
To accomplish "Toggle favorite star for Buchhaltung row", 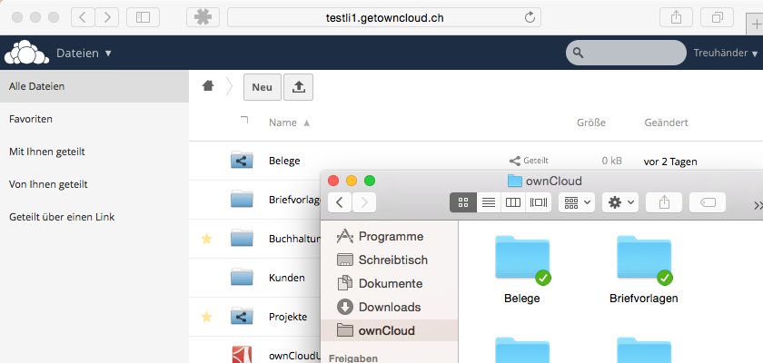I will click(x=207, y=239).
